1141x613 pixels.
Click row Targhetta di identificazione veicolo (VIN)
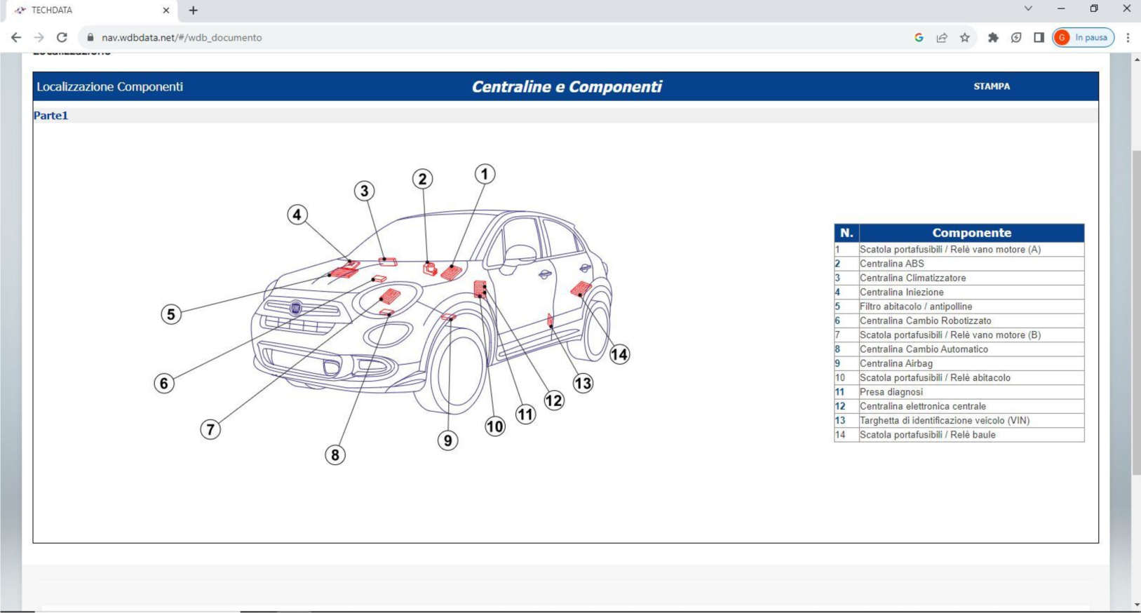(959, 421)
